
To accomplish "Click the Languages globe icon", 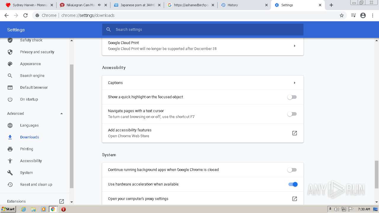I will pos(10,125).
